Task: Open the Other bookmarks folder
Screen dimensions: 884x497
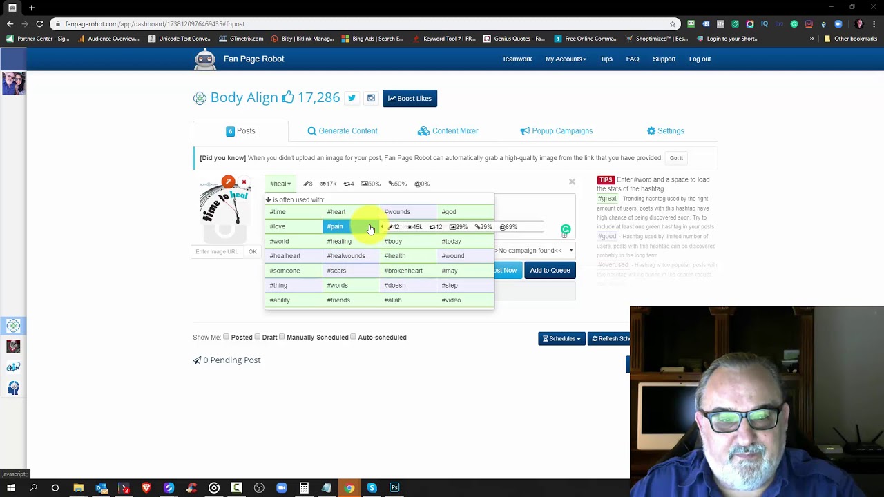Action: point(850,39)
